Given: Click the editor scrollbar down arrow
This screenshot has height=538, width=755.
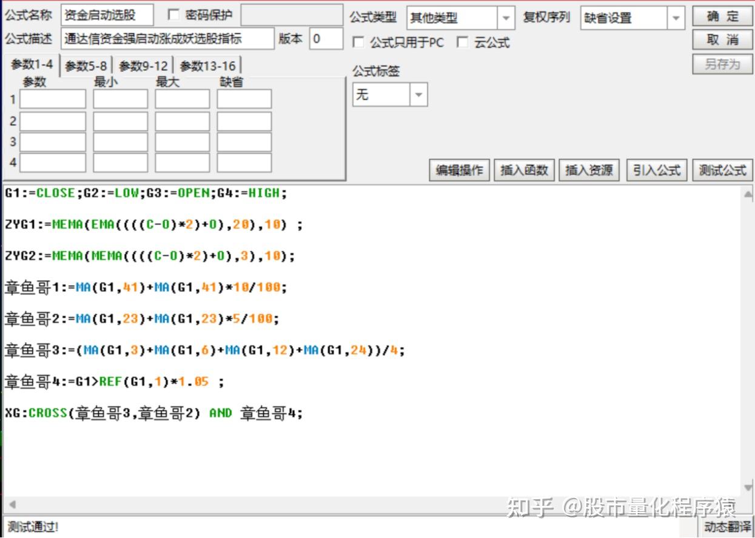Looking at the screenshot, I should (x=748, y=488).
